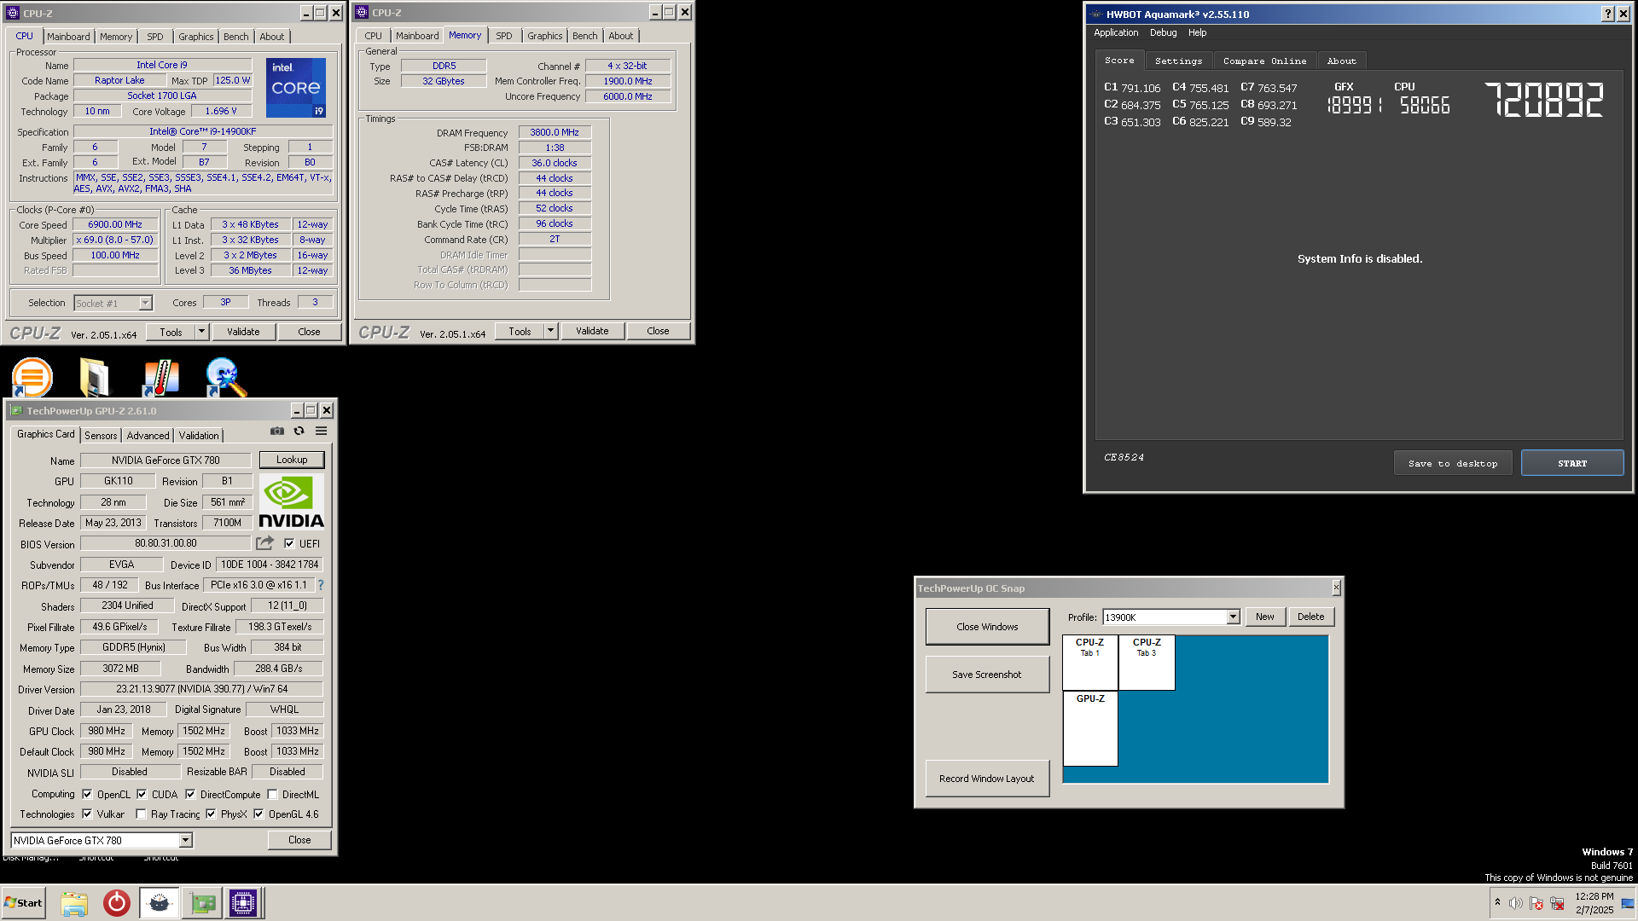The image size is (1638, 921).
Task: Open Socket #1 selection dropdown in CPU-Z
Action: pos(145,303)
